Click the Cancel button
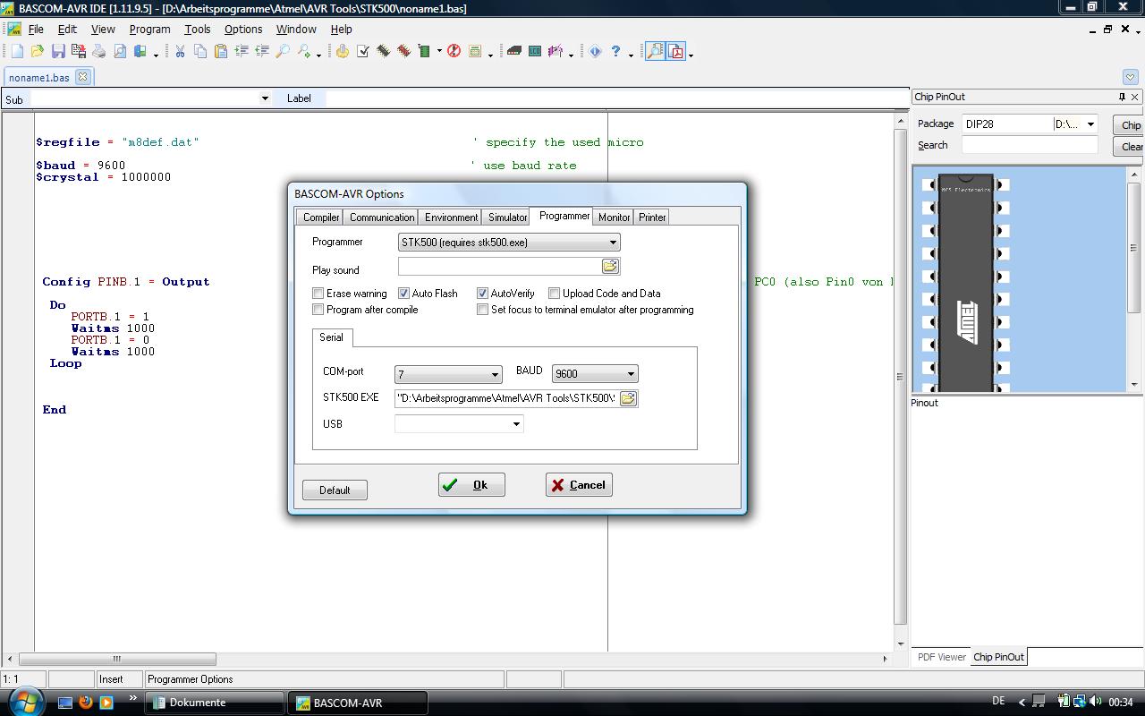 point(579,485)
